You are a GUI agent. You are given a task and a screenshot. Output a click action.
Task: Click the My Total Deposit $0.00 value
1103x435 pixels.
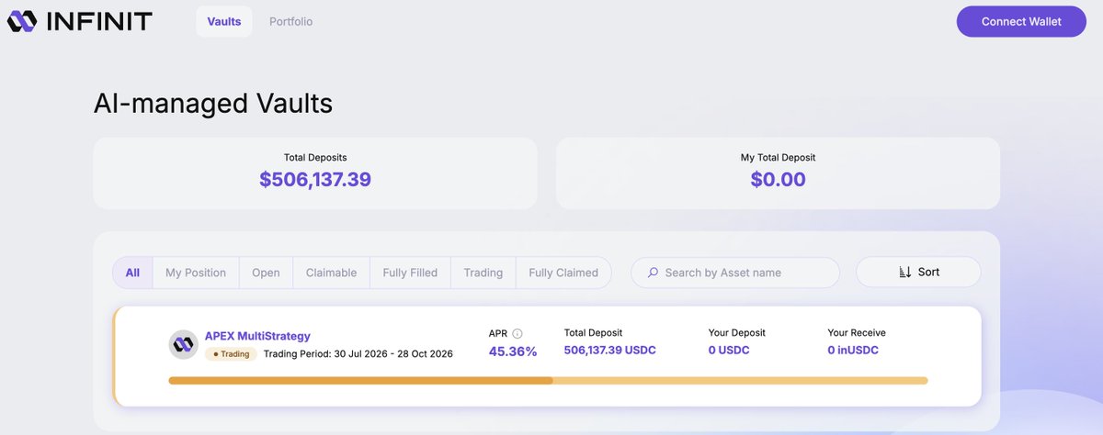[x=778, y=180]
